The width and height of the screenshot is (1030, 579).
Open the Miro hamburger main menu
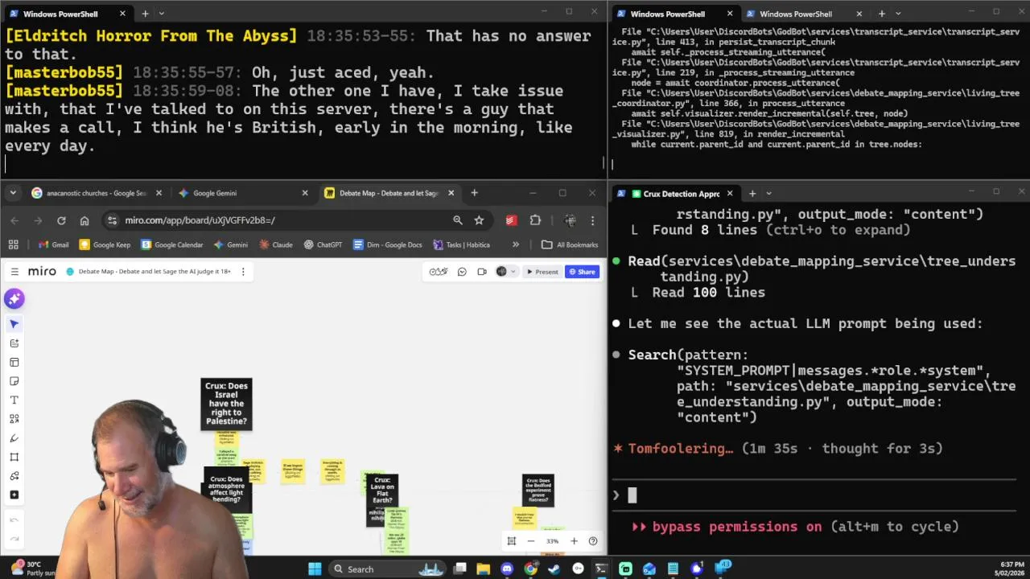(x=14, y=272)
